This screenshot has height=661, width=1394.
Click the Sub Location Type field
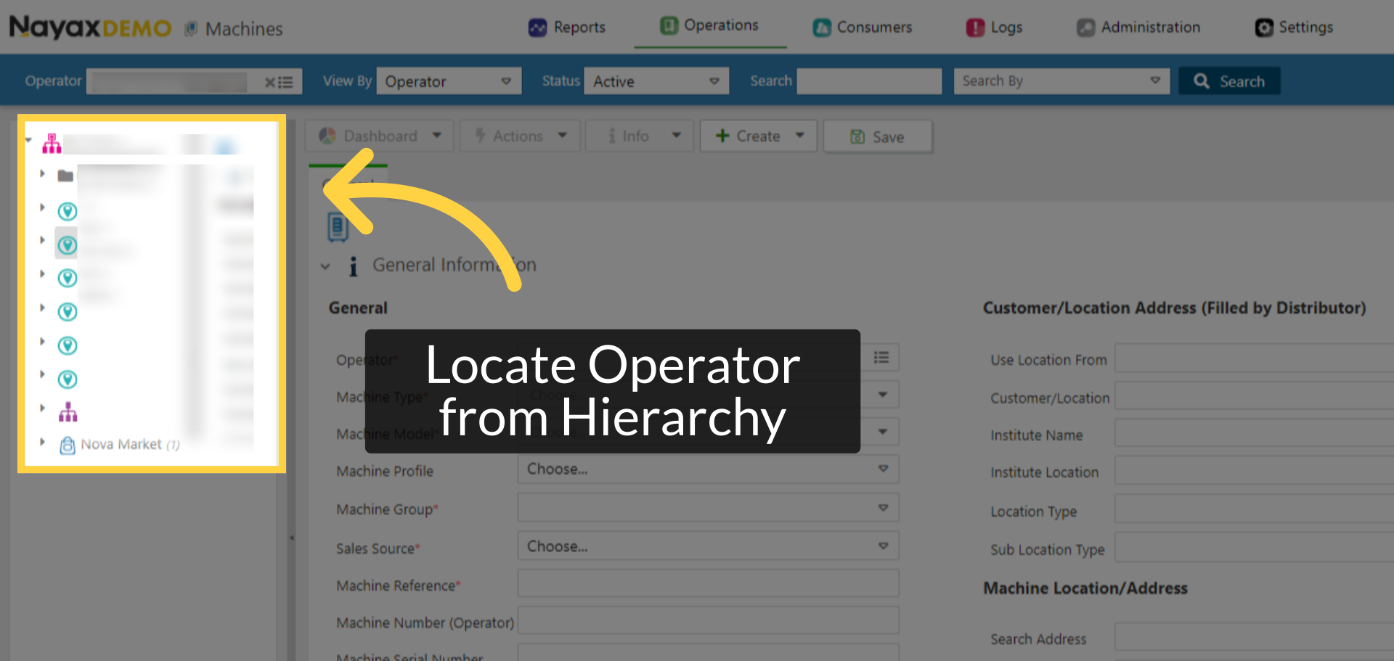point(1254,548)
